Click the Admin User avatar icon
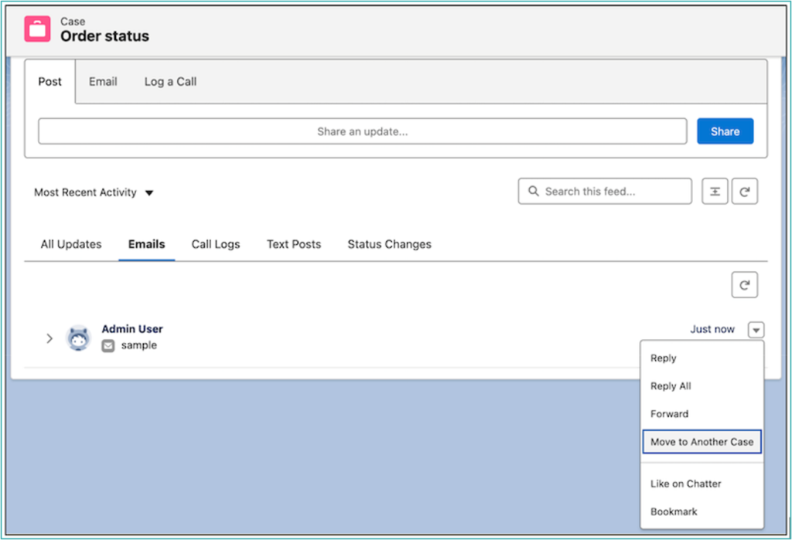Screen dimensions: 792x540 [78, 338]
